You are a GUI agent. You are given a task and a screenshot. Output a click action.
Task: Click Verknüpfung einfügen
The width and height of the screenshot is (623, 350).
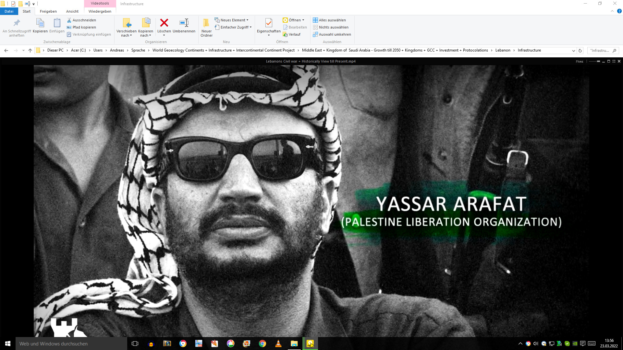coord(89,34)
